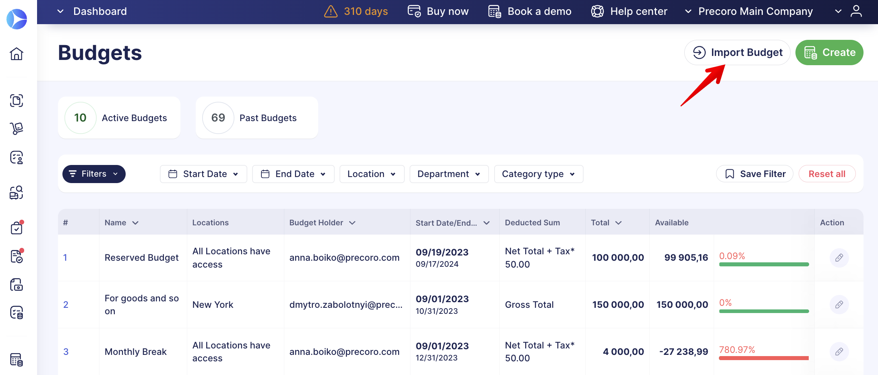The width and height of the screenshot is (878, 375).
Task: Click the lifebuoy Help center icon
Action: (597, 11)
